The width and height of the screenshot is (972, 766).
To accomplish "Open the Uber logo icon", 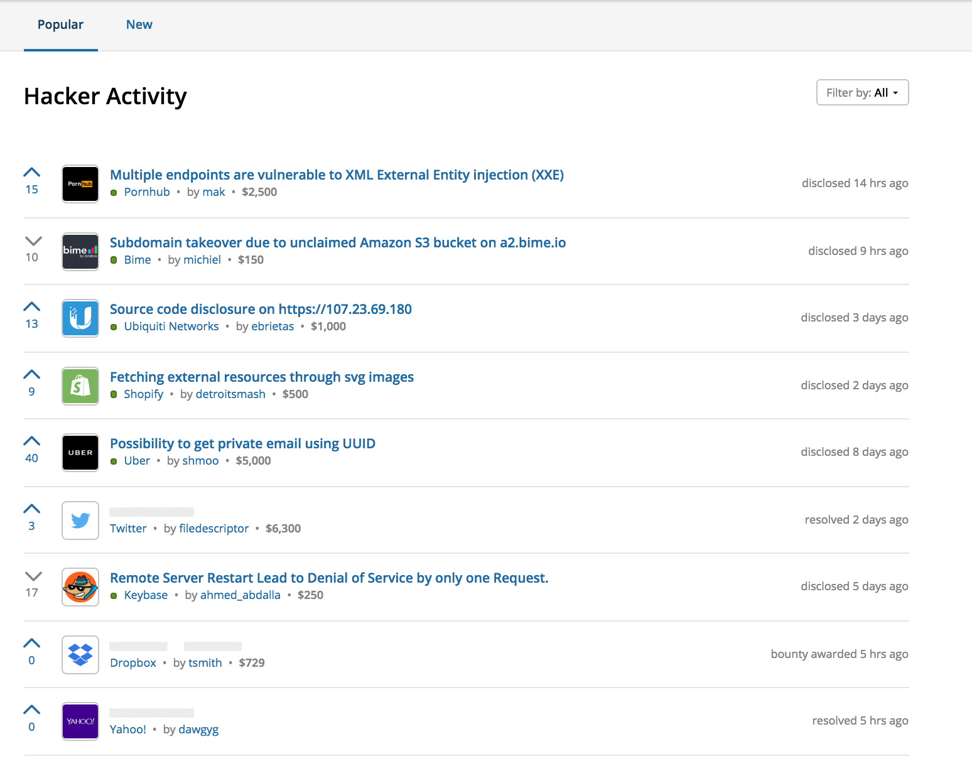I will 80,453.
